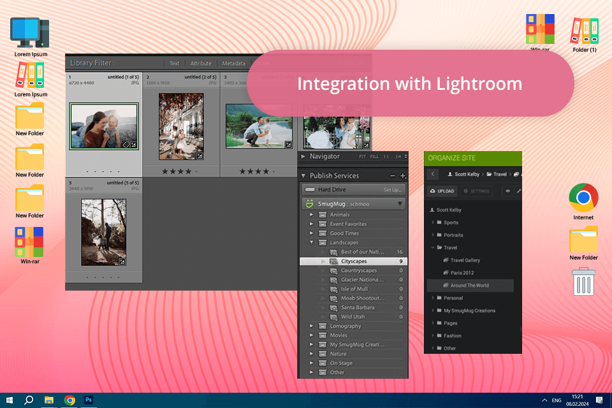Open Photoshop from the taskbar
The height and width of the screenshot is (408, 612).
point(89,400)
